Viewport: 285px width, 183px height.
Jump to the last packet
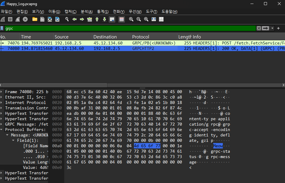(105, 19)
